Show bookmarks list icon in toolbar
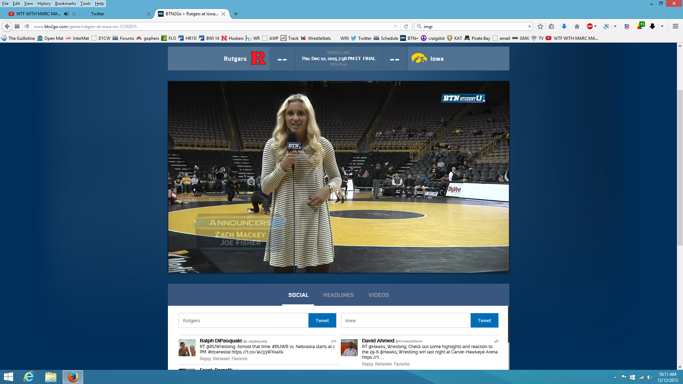 coord(551,26)
